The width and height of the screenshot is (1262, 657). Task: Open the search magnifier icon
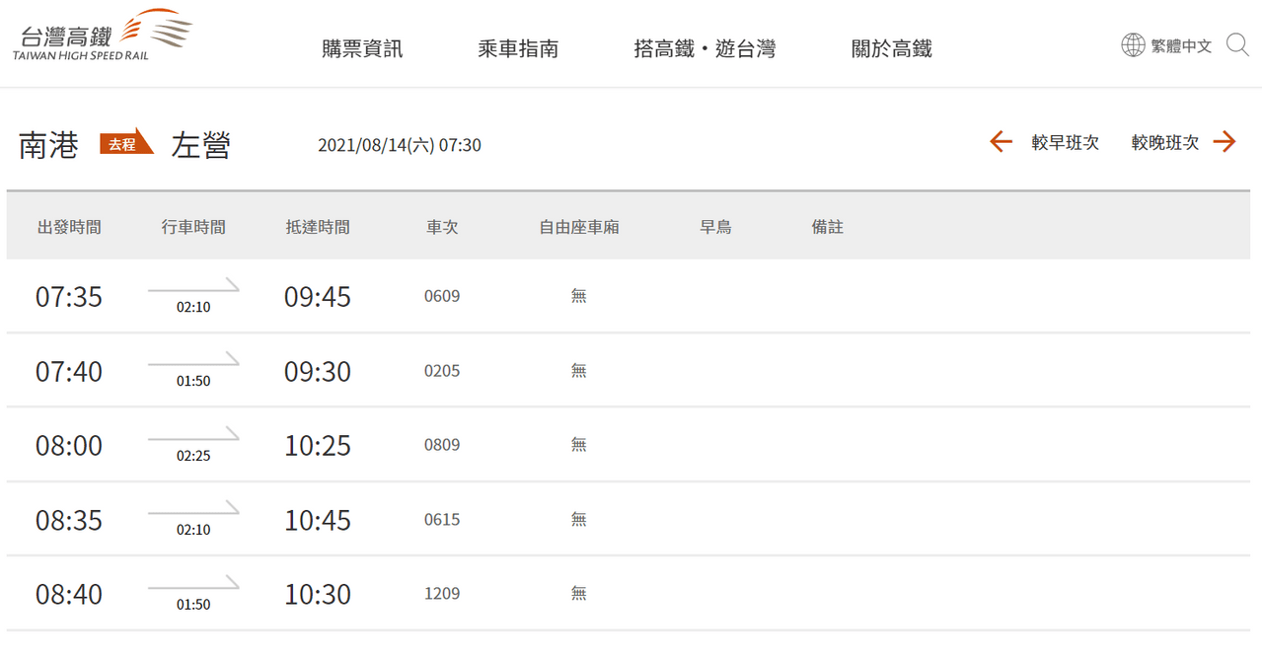pos(1237,45)
